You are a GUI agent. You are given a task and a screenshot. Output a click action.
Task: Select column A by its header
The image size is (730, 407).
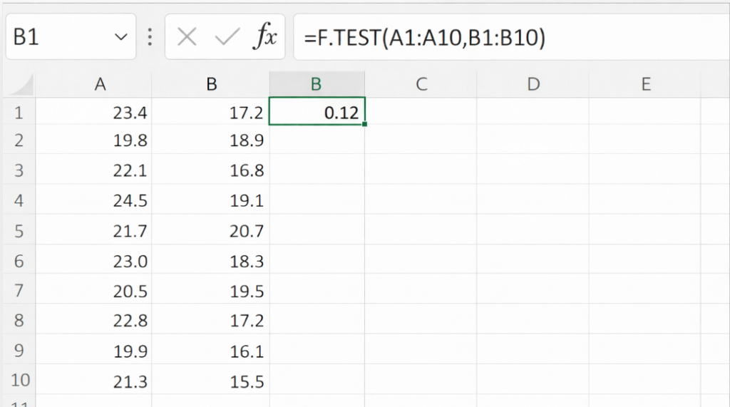pos(101,84)
